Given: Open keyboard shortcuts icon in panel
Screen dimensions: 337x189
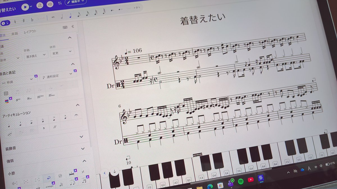Looking at the screenshot, I should click(65, 27).
